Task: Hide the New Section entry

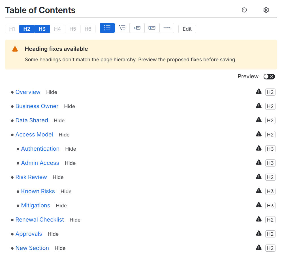Action: pos(60,249)
